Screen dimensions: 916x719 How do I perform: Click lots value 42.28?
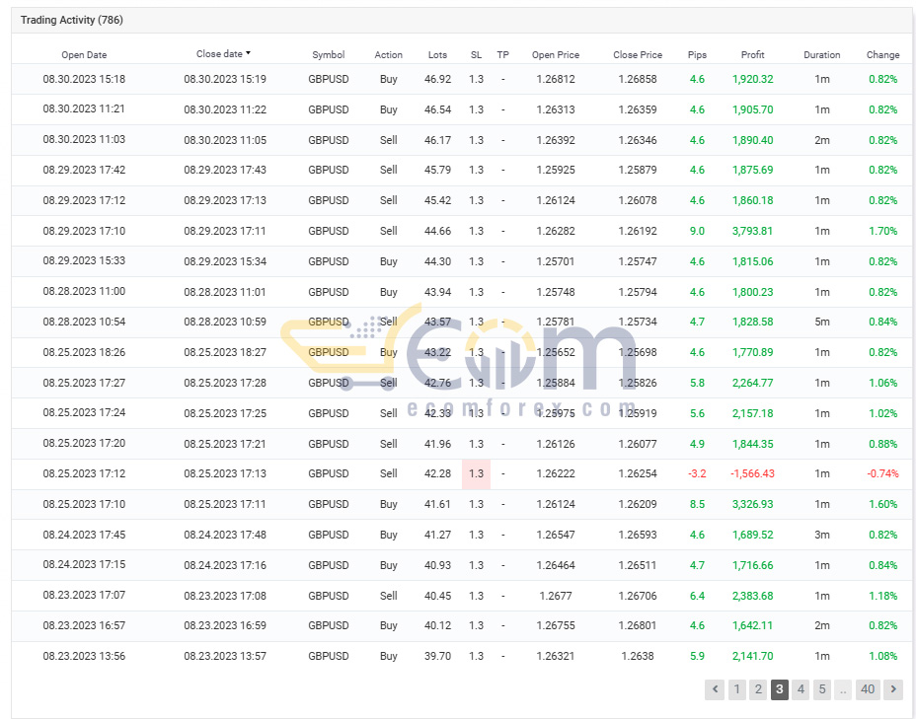tap(437, 473)
